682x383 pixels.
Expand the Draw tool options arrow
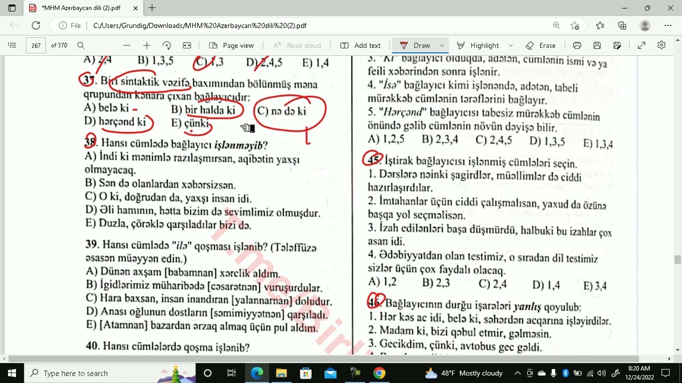(442, 45)
